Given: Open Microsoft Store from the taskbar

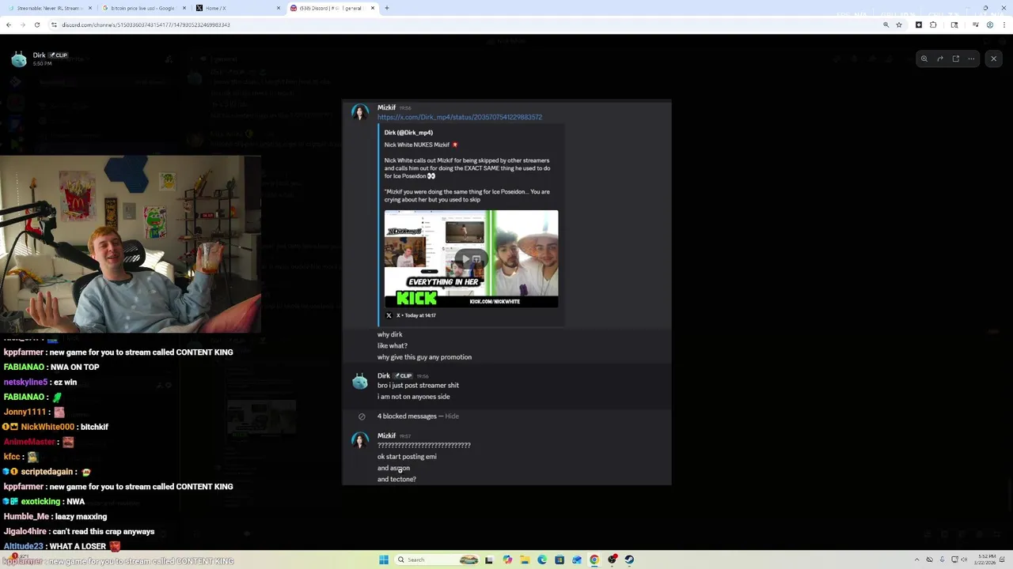Looking at the screenshot, I should pos(560,560).
